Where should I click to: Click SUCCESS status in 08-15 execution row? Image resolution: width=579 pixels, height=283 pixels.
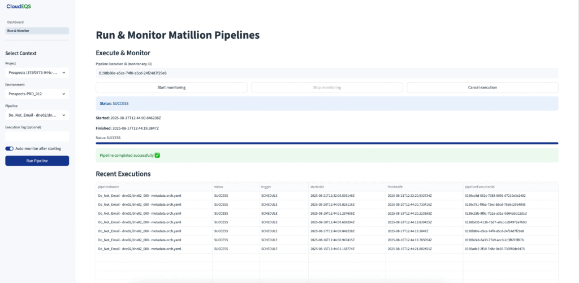[x=236, y=249]
